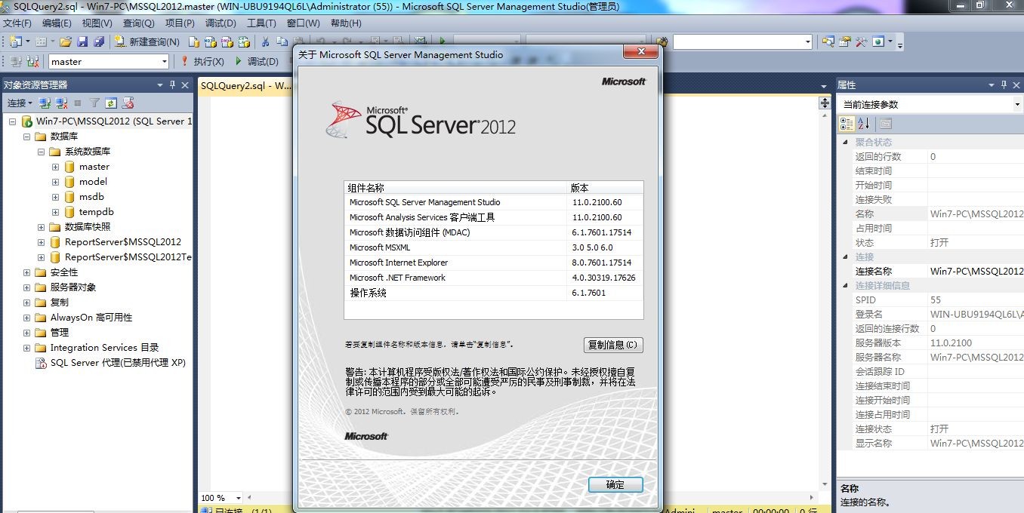This screenshot has height=513, width=1024.
Task: Click the web browser icon in toolbar
Action: [x=878, y=41]
